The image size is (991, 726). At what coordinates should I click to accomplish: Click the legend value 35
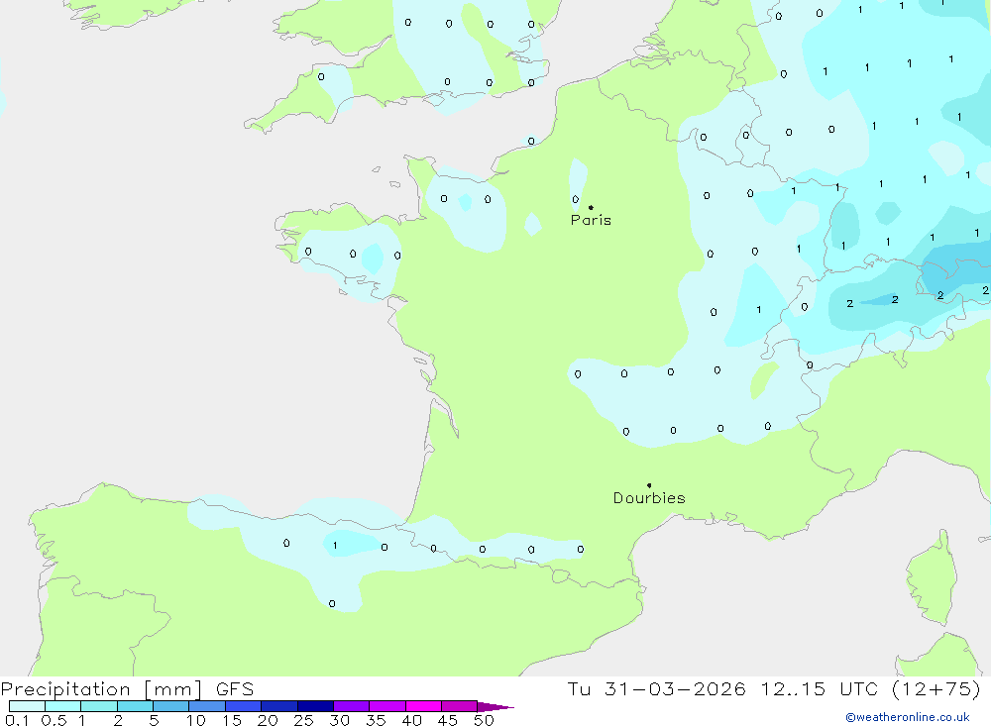(376, 720)
